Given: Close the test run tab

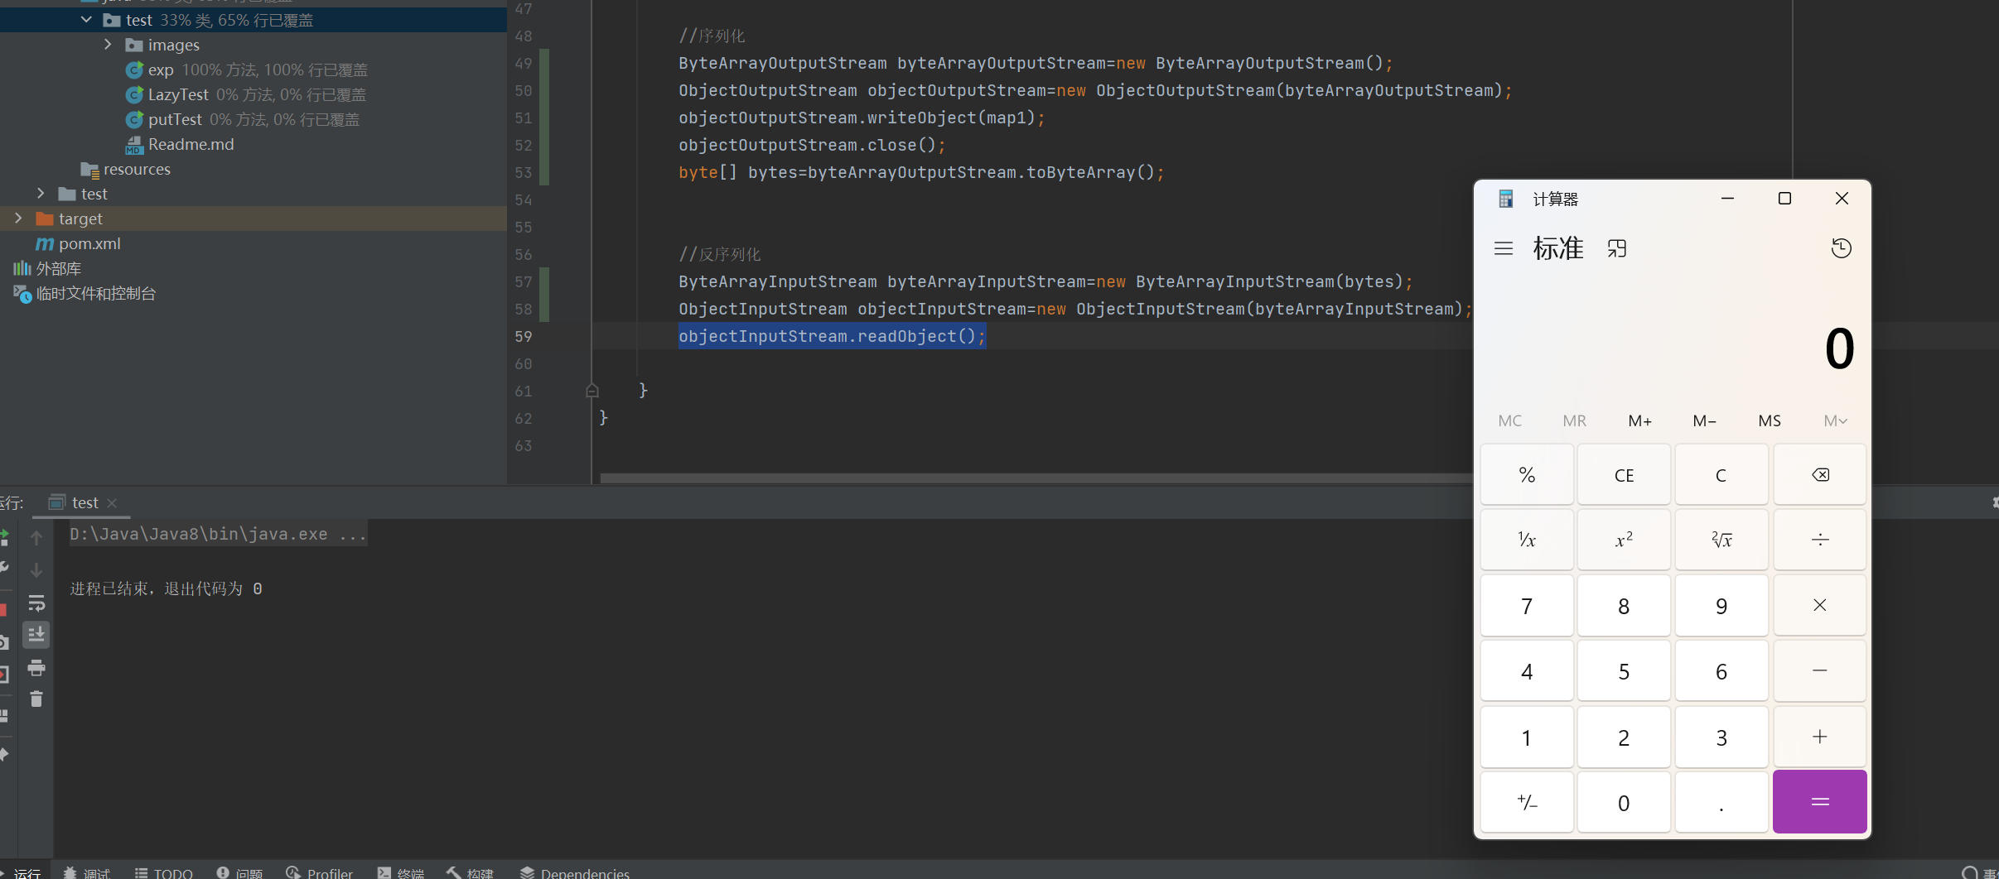Looking at the screenshot, I should pyautogui.click(x=112, y=503).
